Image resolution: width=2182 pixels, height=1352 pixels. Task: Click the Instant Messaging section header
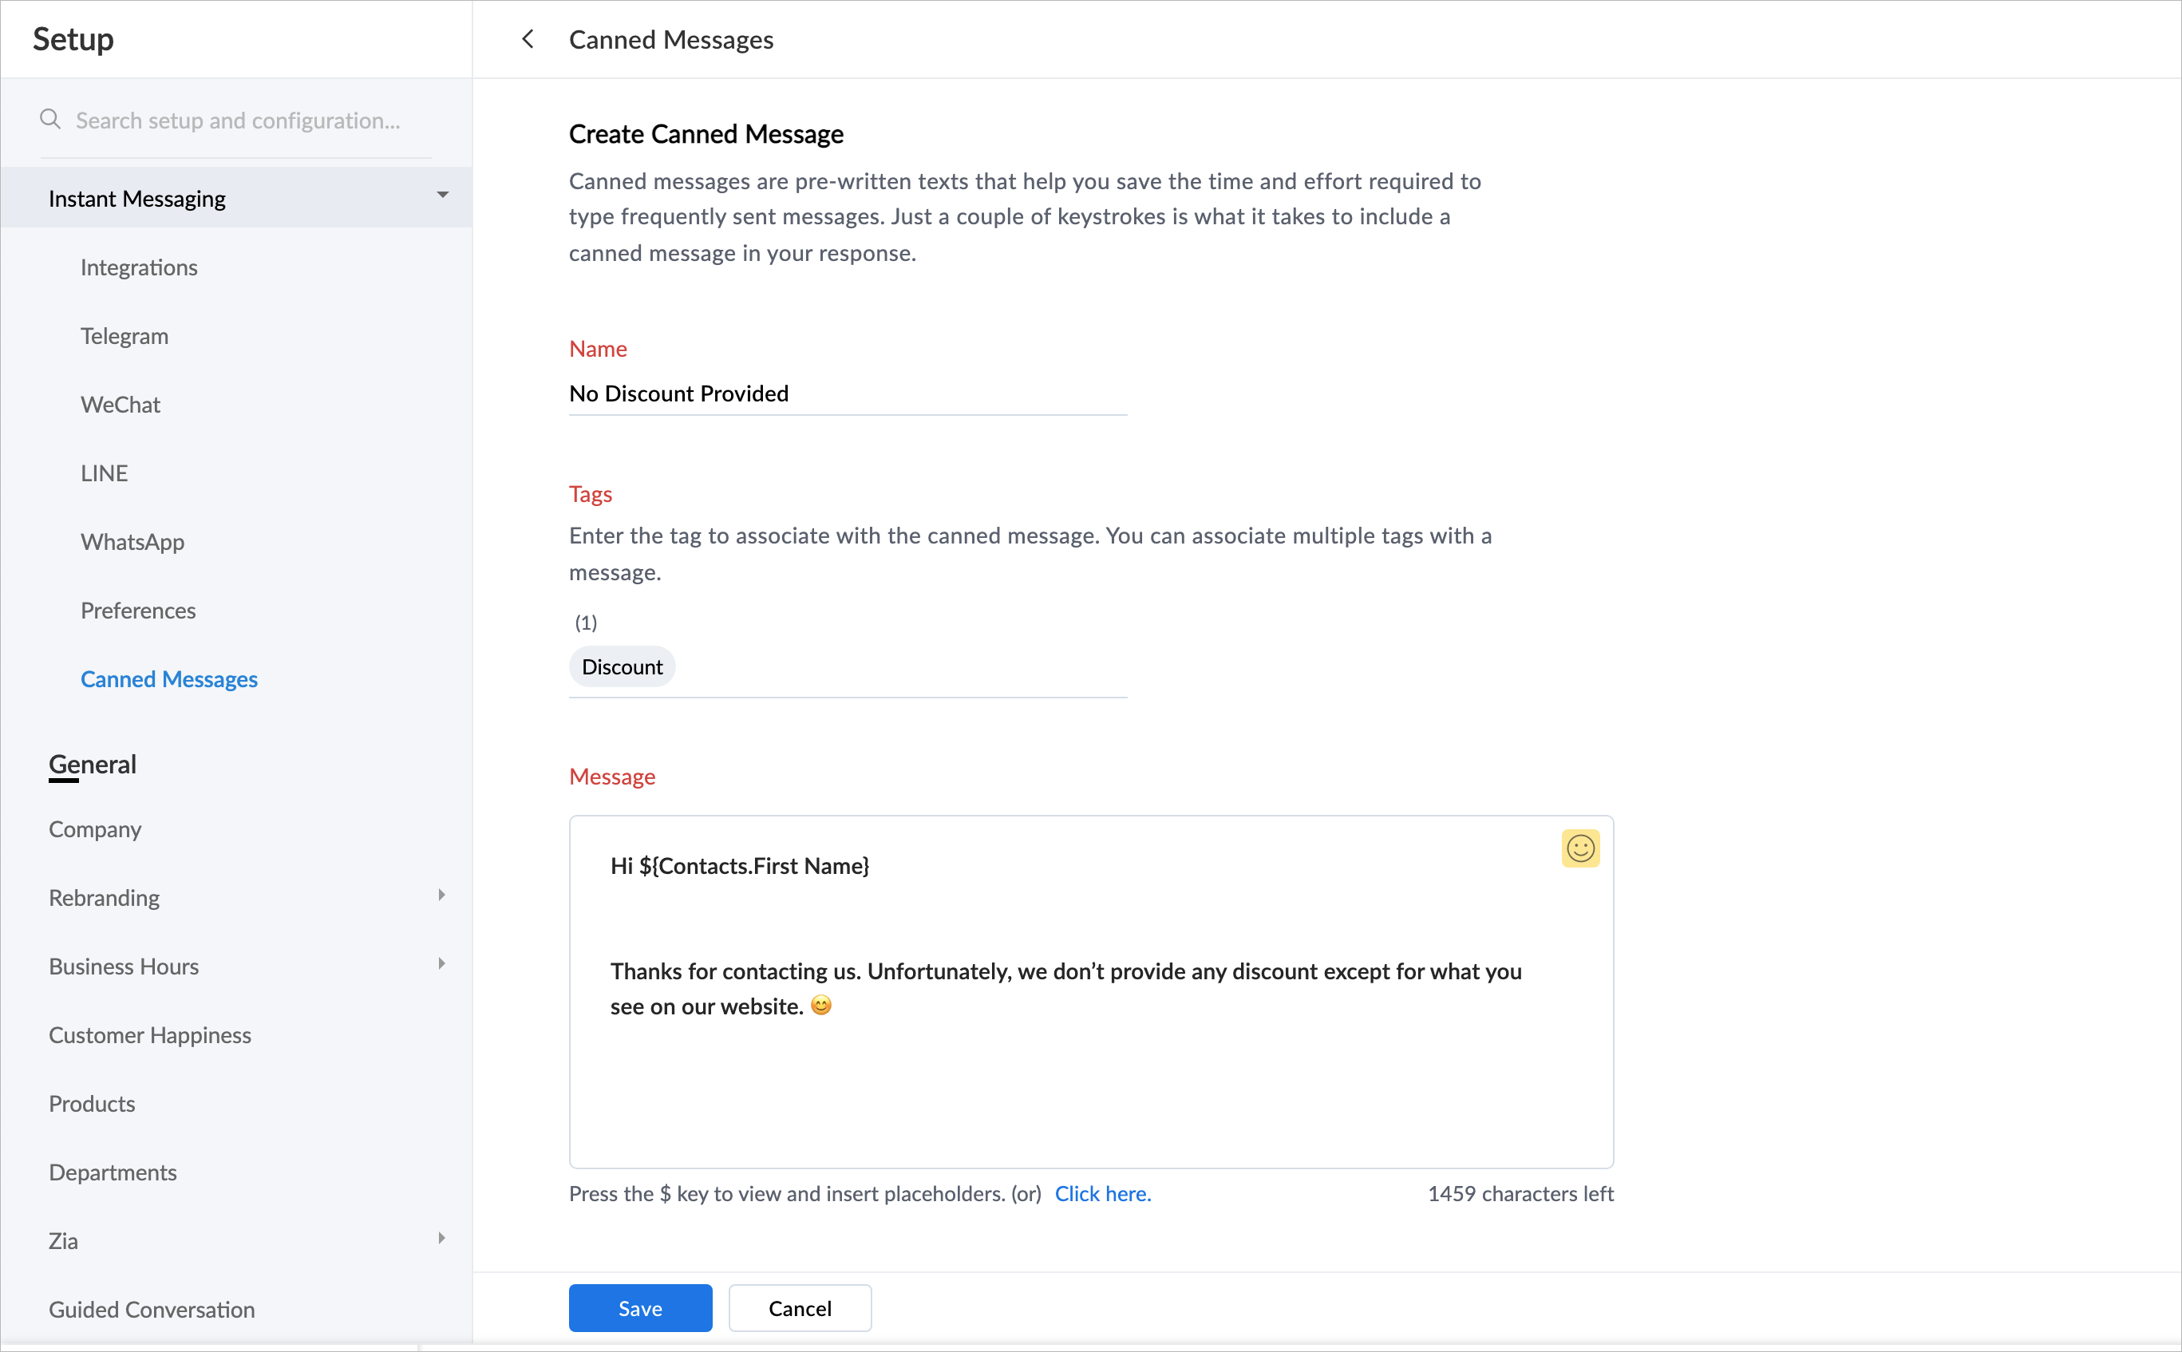click(x=236, y=198)
